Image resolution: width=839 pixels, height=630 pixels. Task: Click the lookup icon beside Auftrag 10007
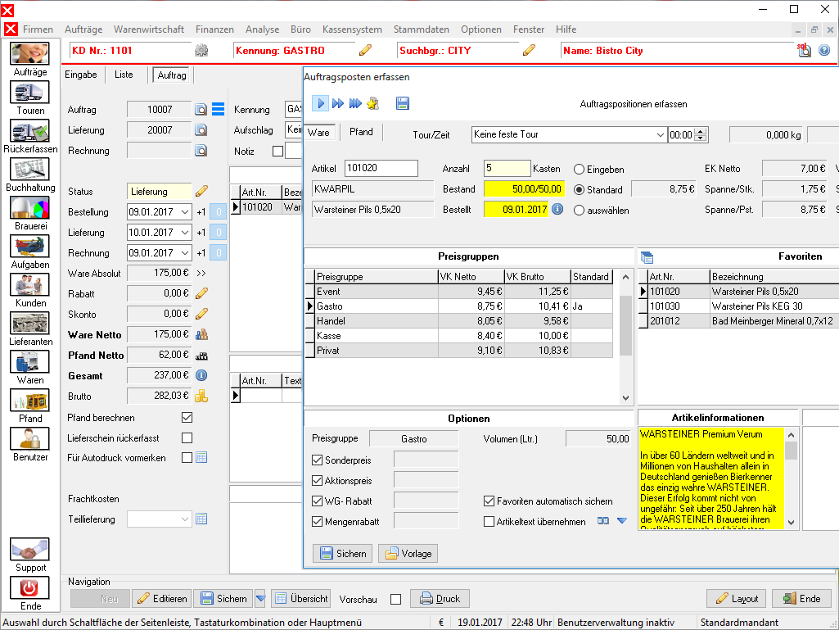(x=201, y=110)
